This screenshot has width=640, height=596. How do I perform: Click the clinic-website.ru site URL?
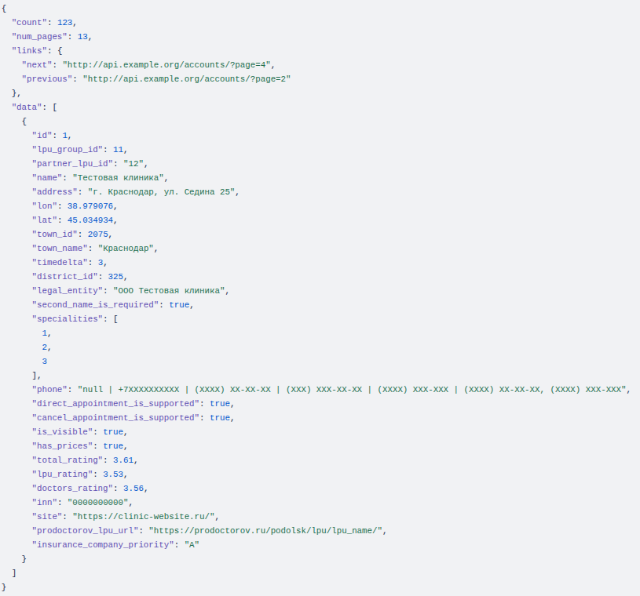point(144,516)
